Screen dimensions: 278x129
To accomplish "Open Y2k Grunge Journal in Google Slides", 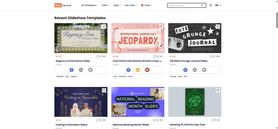I will click(195, 70).
